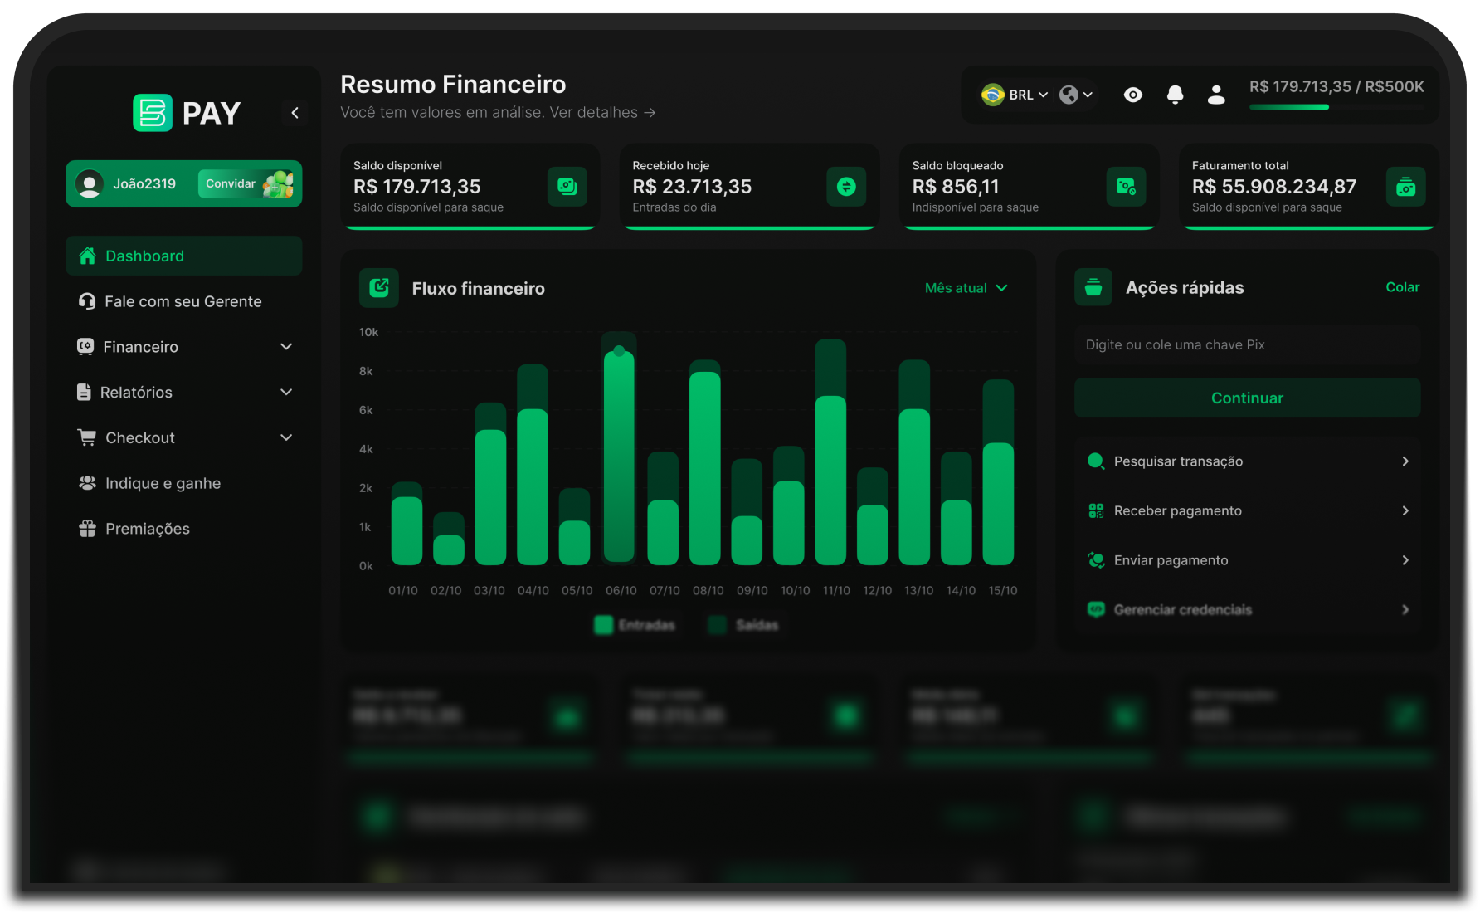Click the Saldo disponível wallet icon
This screenshot has width=1480, height=913.
point(567,187)
